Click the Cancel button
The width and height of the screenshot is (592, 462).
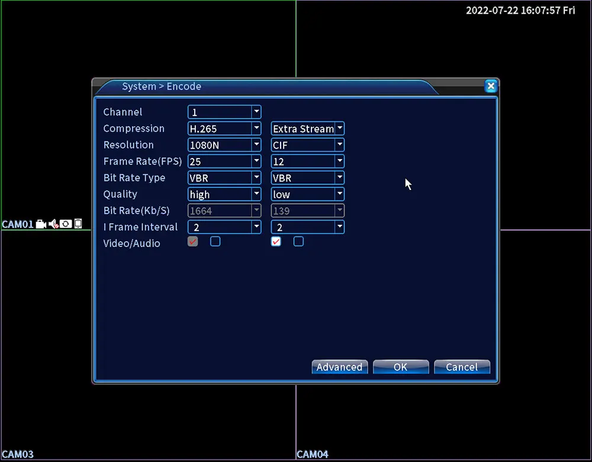click(x=462, y=367)
